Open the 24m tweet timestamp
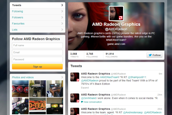172x115 pixels. 160,95
